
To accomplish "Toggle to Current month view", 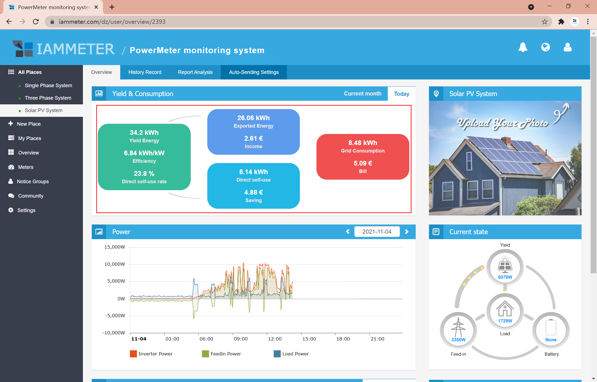I will click(362, 93).
